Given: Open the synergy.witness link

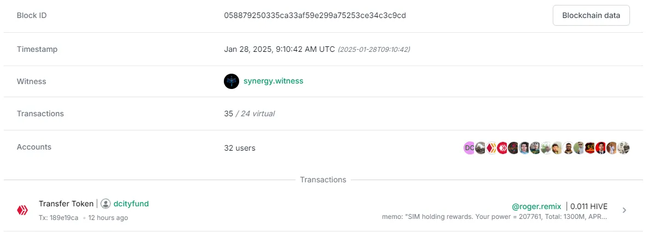Looking at the screenshot, I should pyautogui.click(x=273, y=81).
